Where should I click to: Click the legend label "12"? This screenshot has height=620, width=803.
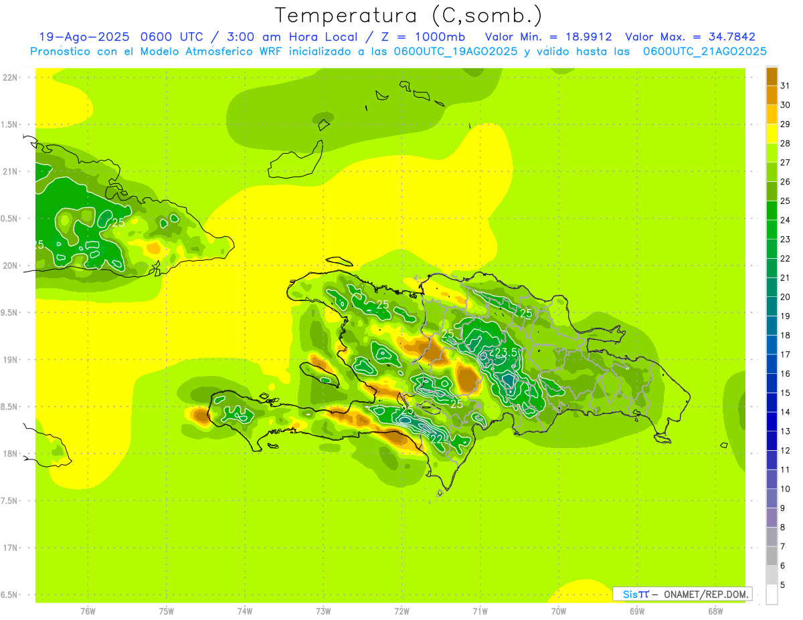pyautogui.click(x=785, y=450)
